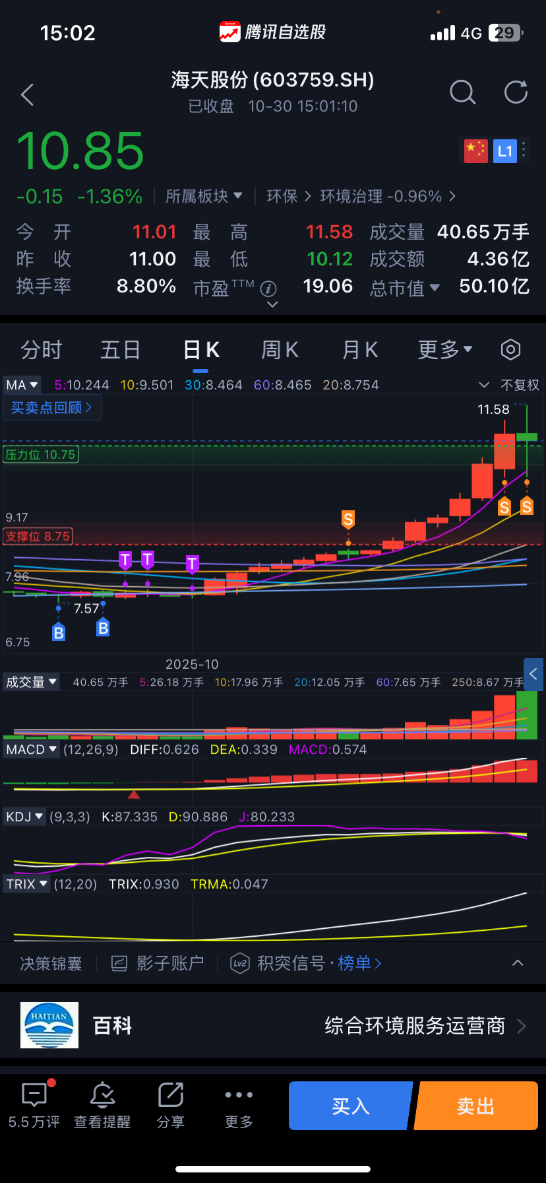Open the side panel blue arrow tab
This screenshot has height=1183, width=546.
(533, 674)
